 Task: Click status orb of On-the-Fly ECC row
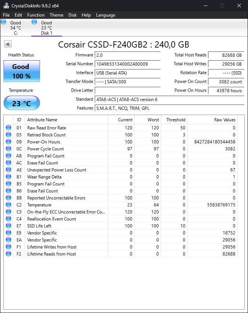pos(8,212)
